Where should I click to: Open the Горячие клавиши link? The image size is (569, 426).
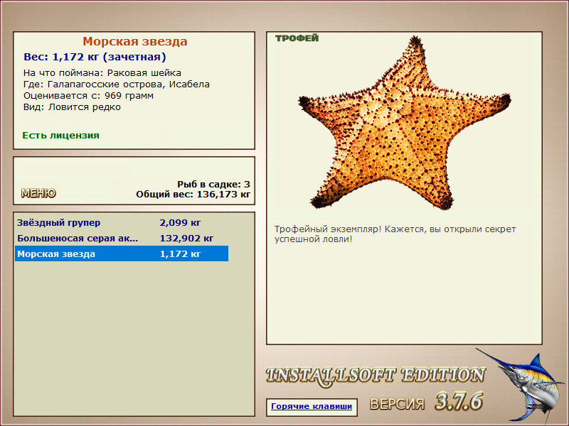pos(312,406)
